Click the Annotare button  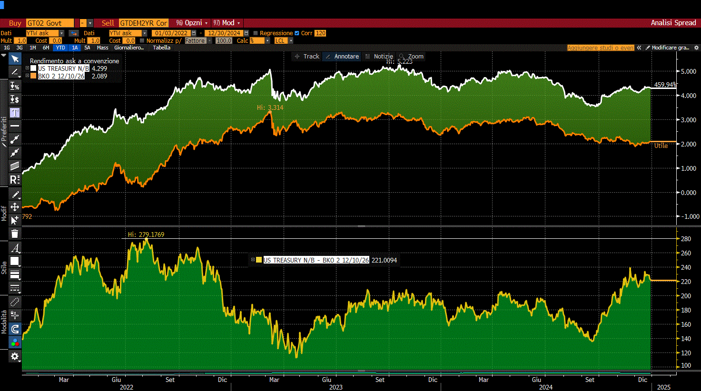[x=342, y=56]
